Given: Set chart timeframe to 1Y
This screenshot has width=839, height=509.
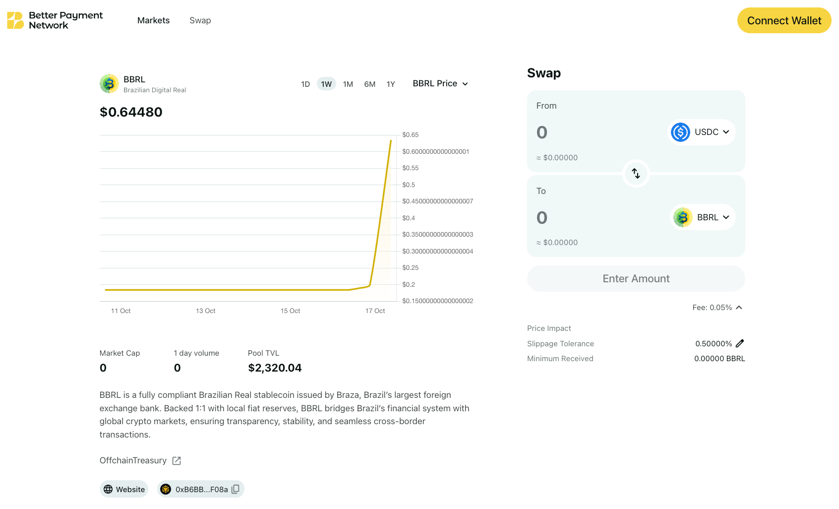Looking at the screenshot, I should point(391,84).
